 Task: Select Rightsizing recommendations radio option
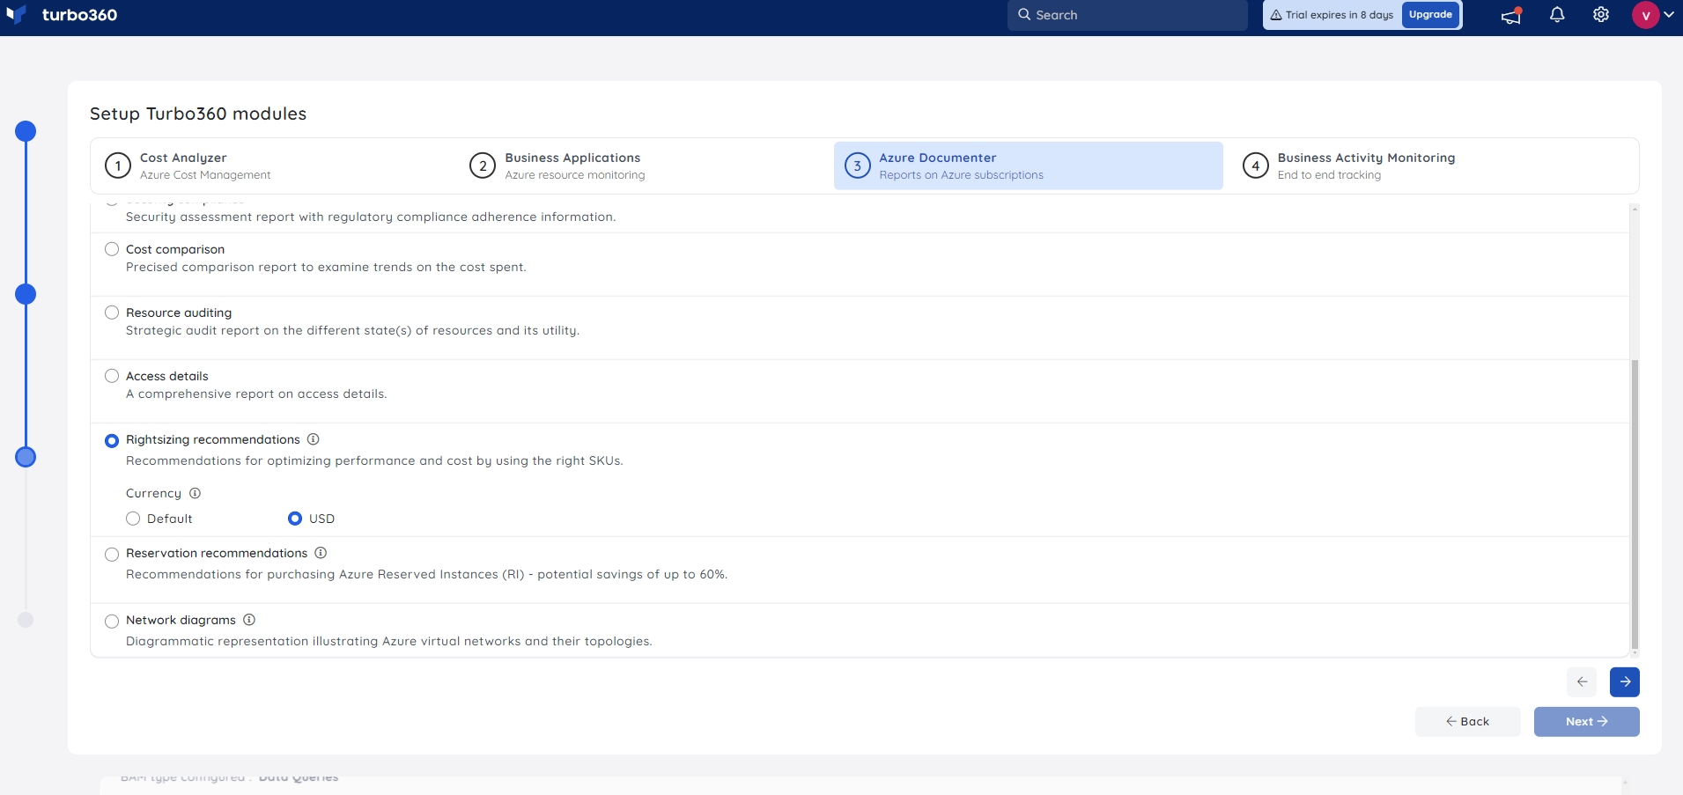112,440
